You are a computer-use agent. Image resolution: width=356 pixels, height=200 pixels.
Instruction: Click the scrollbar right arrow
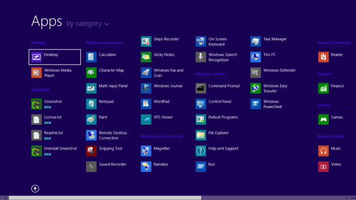coord(346,198)
